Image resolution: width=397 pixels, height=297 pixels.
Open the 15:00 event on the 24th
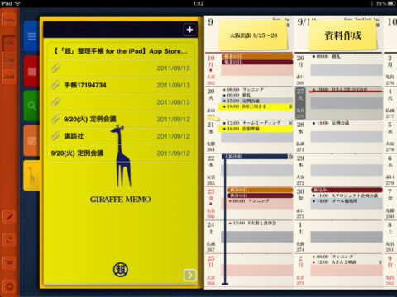(252, 223)
